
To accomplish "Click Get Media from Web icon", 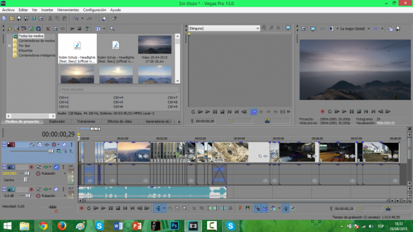I will [x=39, y=28].
